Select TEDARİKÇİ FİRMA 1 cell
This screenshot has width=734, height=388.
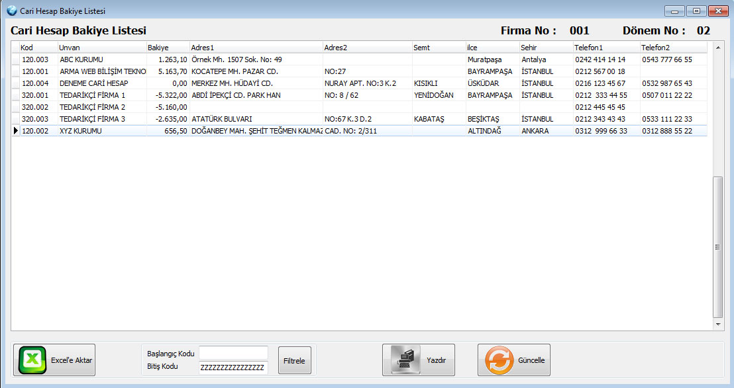[102, 95]
